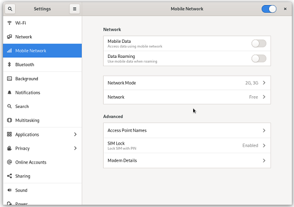
Task: Open Modem Details row
Action: [187, 161]
